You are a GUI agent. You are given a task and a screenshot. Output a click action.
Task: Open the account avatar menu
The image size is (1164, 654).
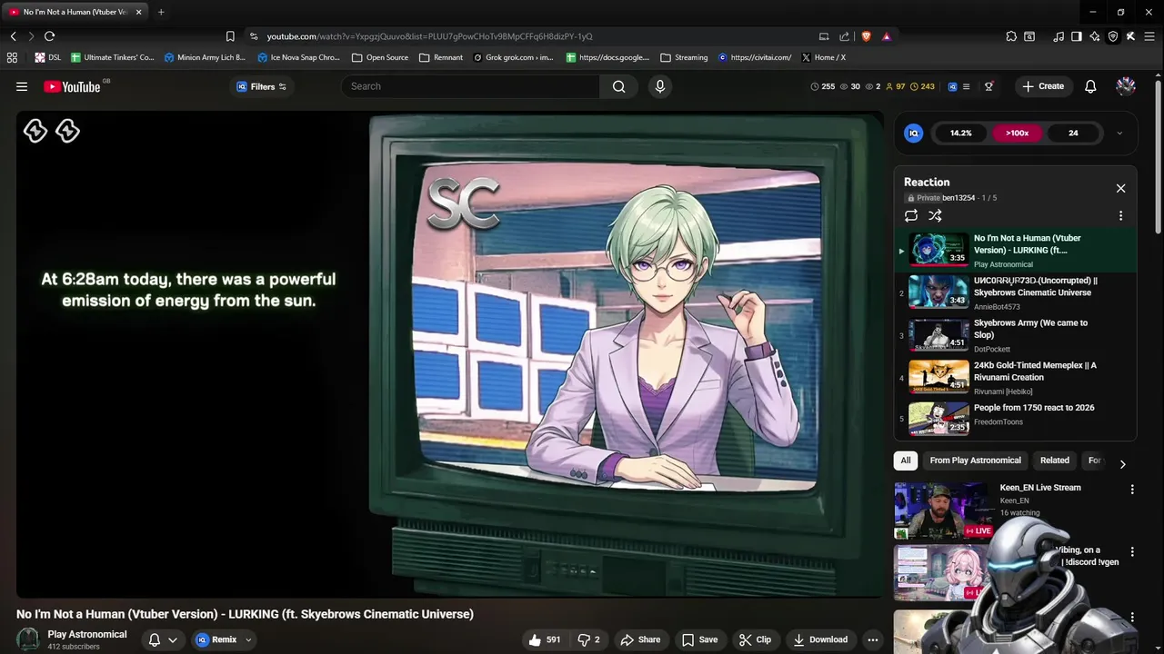point(1126,86)
